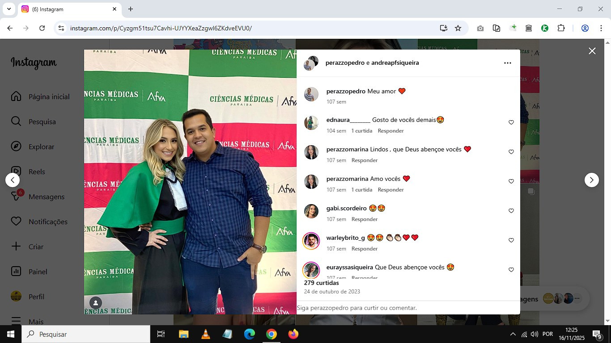The image size is (611, 343).
Task: Go to the next post arrow
Action: click(591, 180)
